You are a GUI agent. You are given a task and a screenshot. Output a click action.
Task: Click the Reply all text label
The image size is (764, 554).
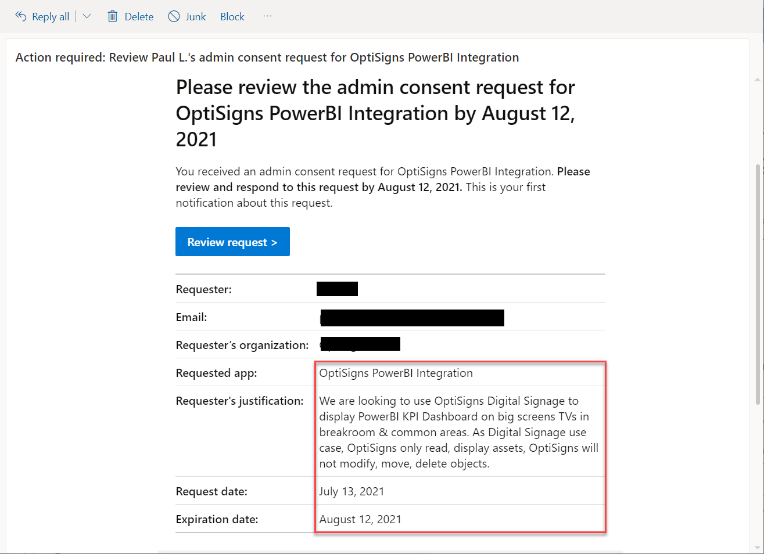(51, 17)
